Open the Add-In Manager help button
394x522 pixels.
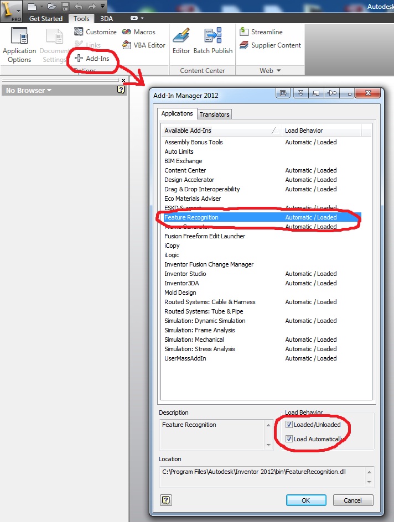click(166, 500)
